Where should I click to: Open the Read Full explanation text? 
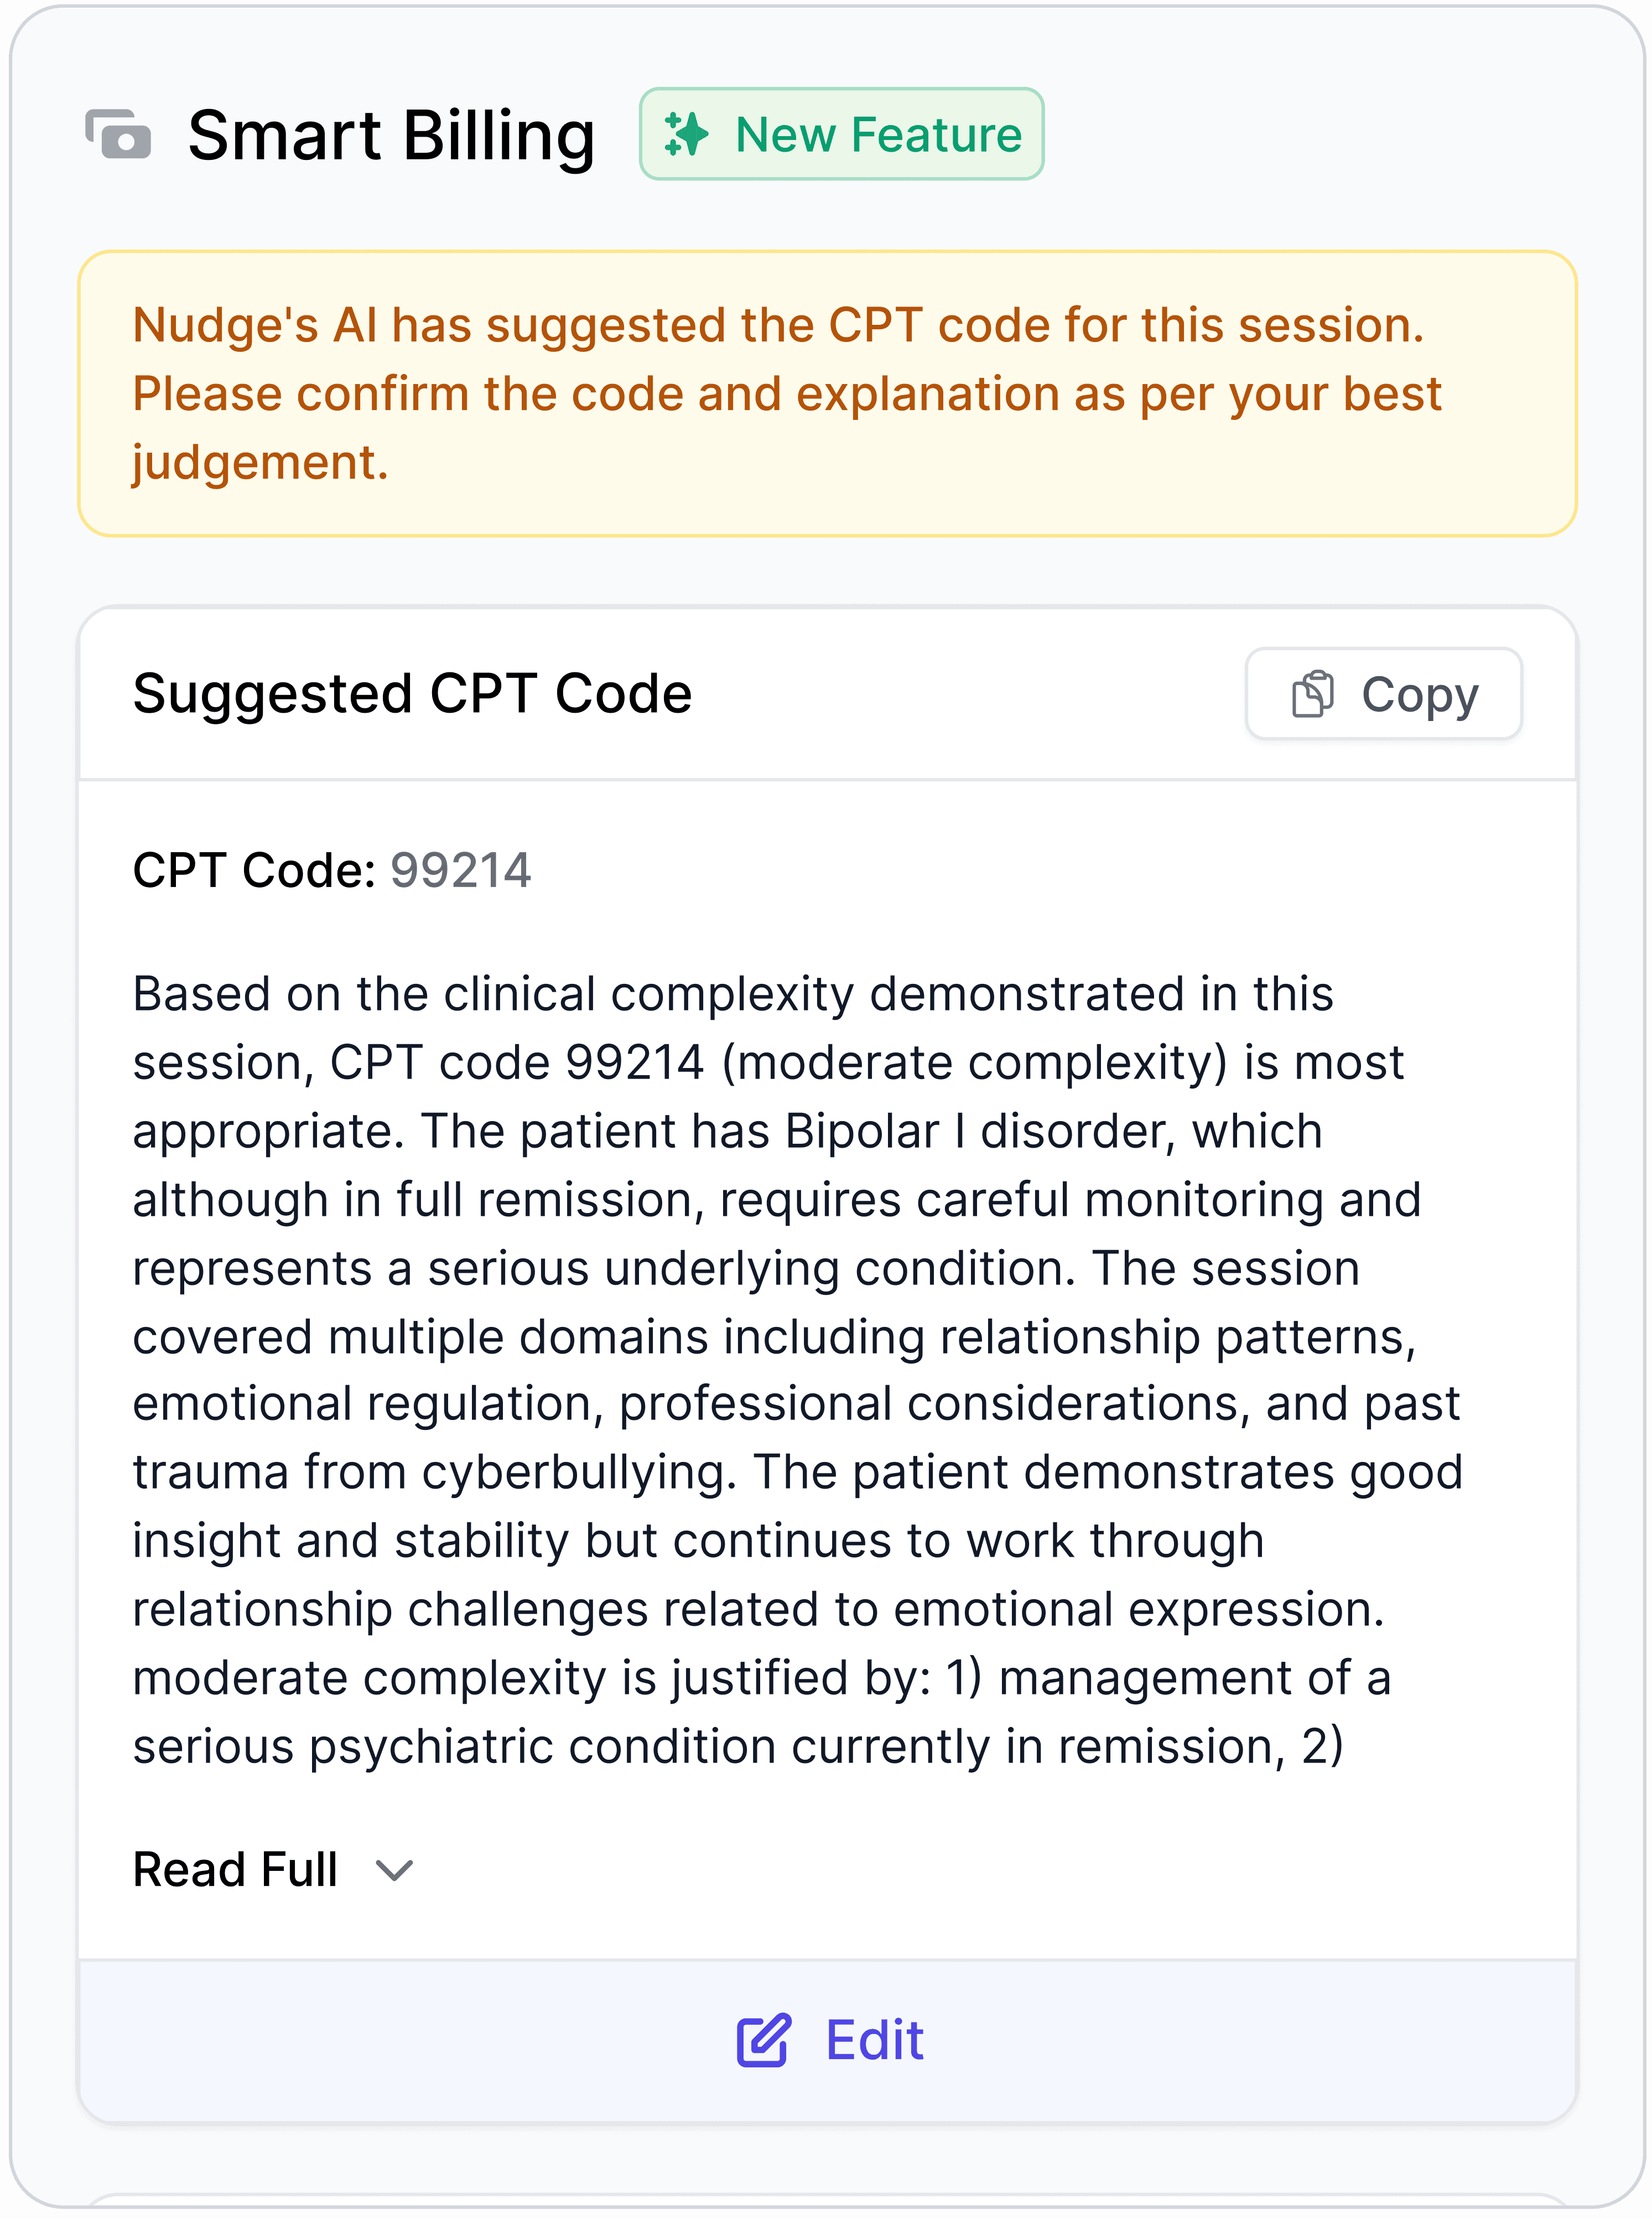click(236, 1870)
